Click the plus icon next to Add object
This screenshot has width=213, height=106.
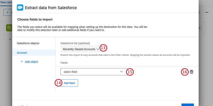tap(22, 62)
